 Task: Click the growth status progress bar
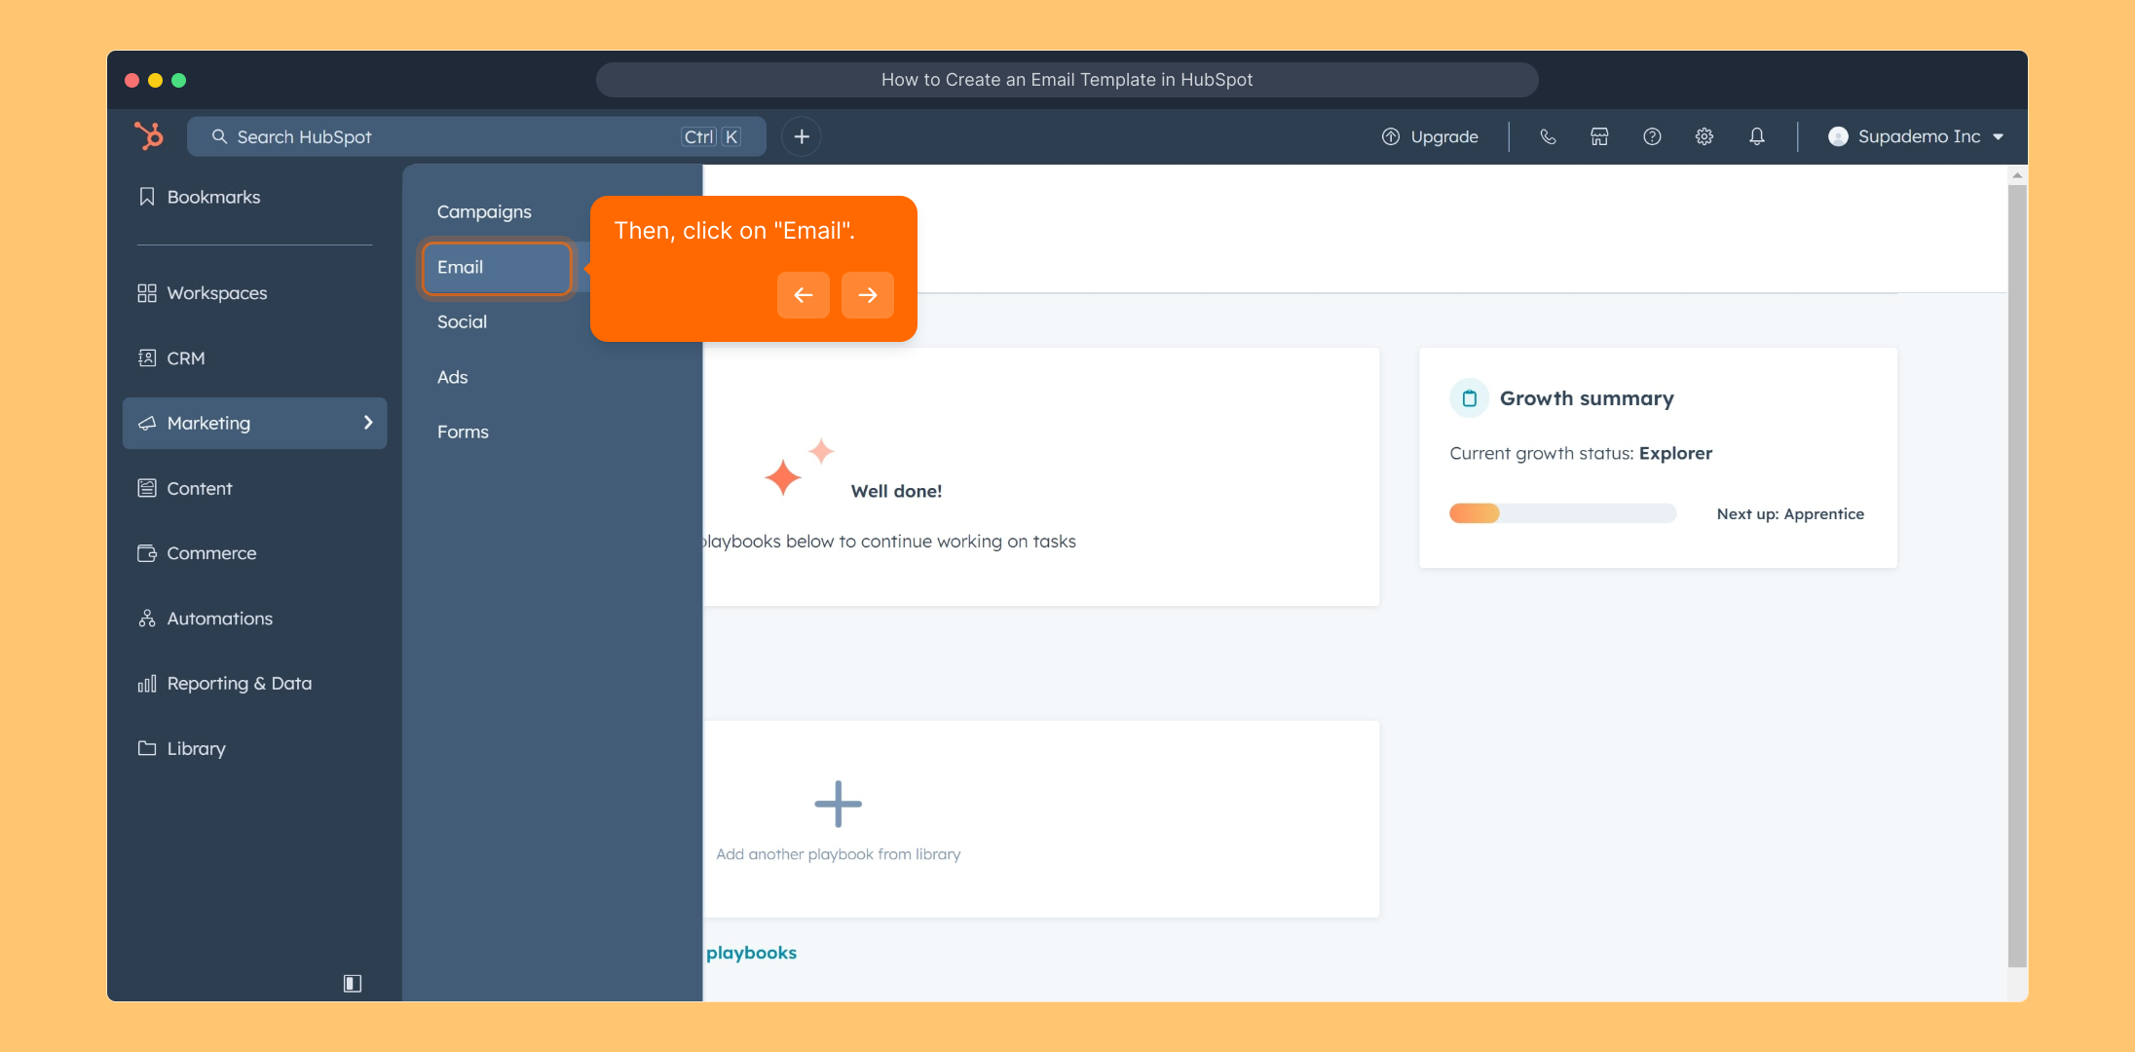click(x=1562, y=513)
